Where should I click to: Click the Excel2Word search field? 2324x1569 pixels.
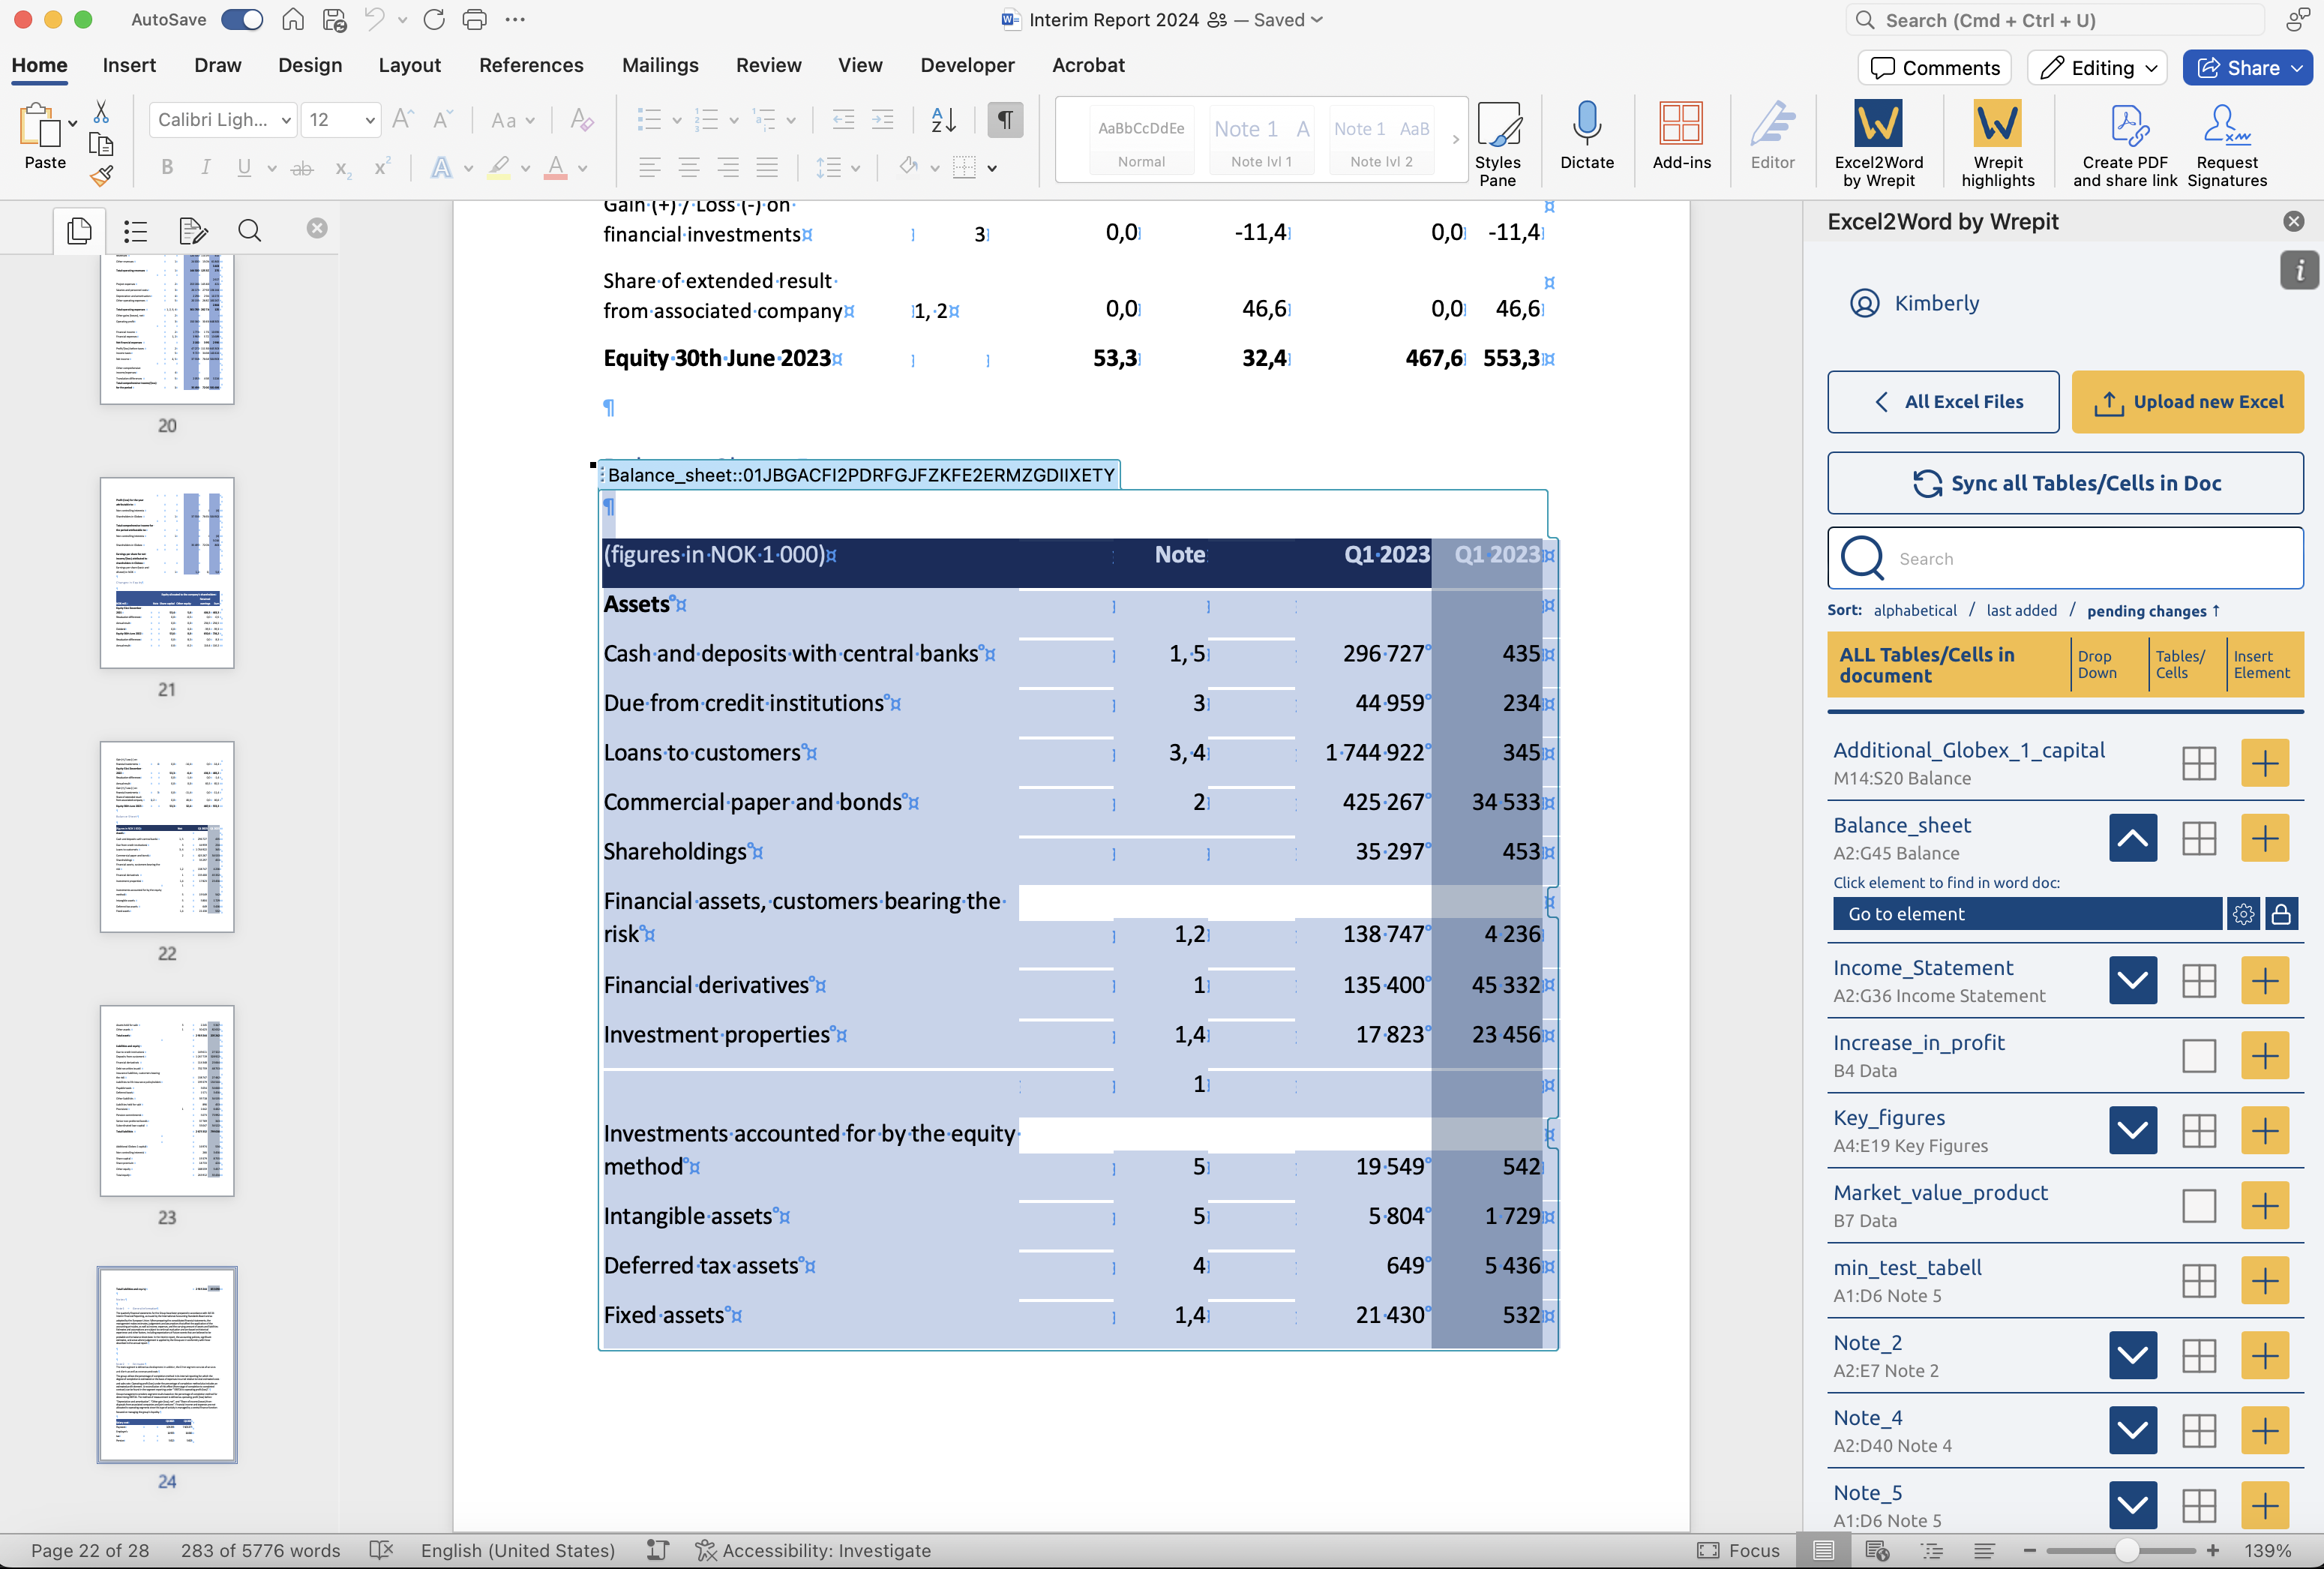coord(2065,558)
